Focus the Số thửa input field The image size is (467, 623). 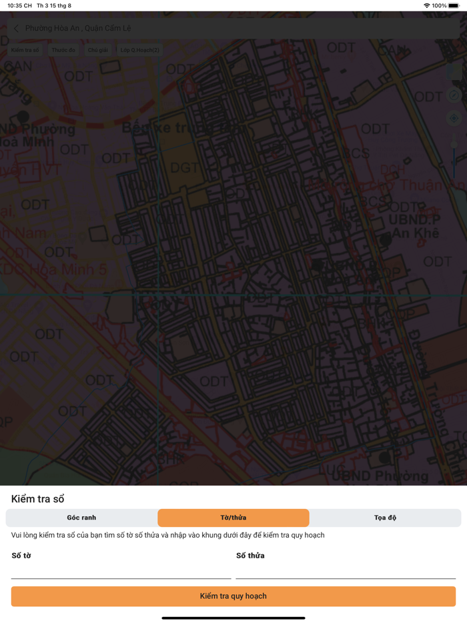[x=346, y=572]
